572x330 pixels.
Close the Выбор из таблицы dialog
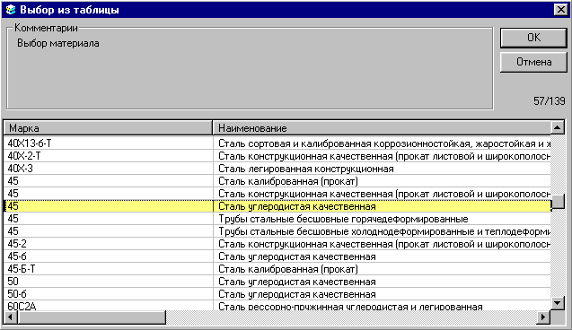[x=560, y=10]
